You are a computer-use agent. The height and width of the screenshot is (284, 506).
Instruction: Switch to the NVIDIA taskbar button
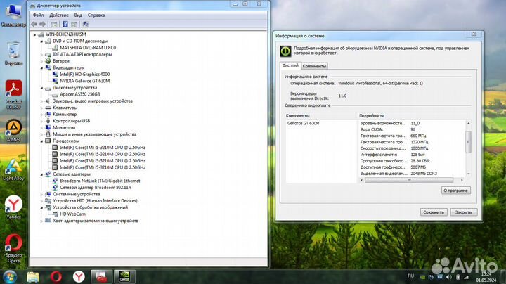click(x=124, y=277)
